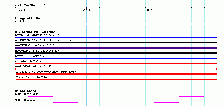
Task: Select the blue bar under nsv5547030
Action: (116, 37)
